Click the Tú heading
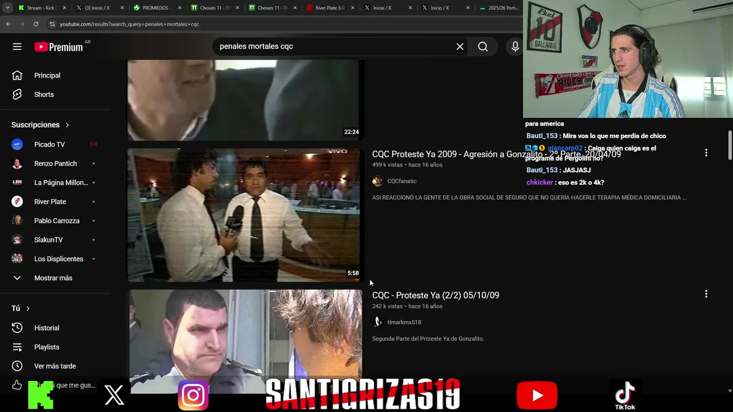The width and height of the screenshot is (733, 412). point(16,308)
